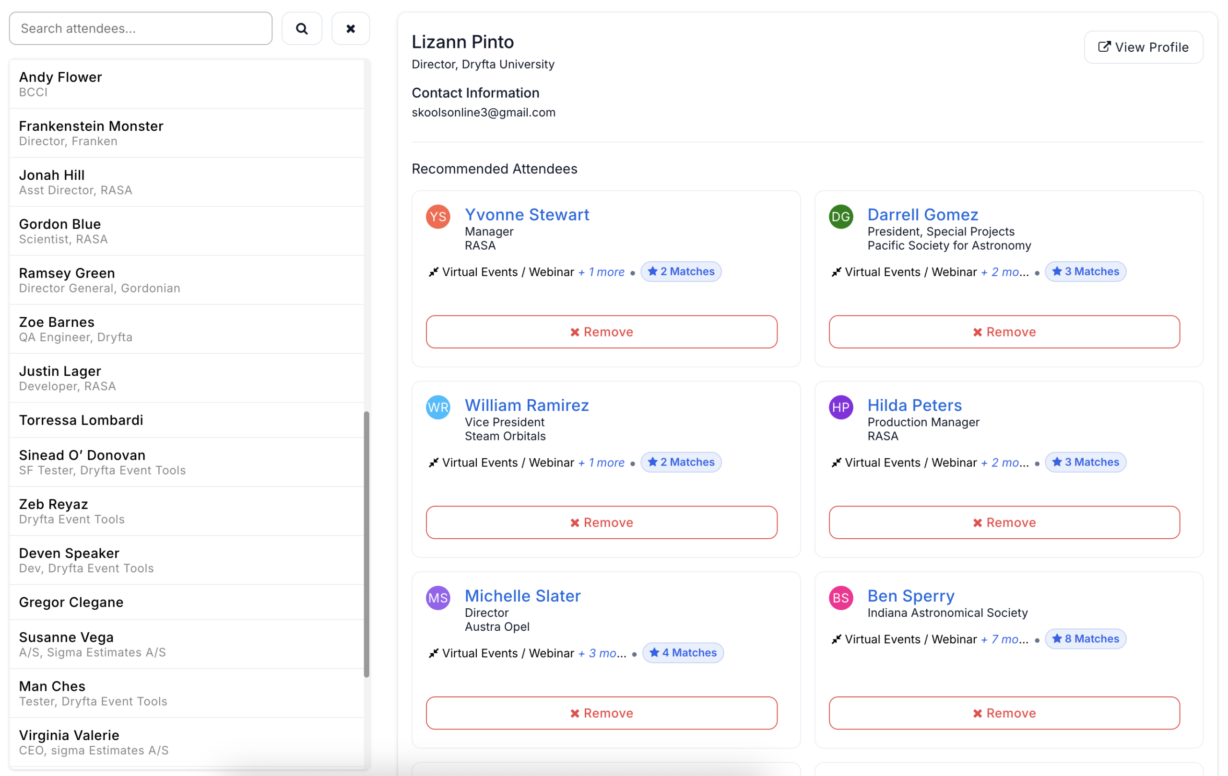This screenshot has height=776, width=1228.
Task: Click Hilda Peters' HP avatar circle
Action: coord(840,407)
